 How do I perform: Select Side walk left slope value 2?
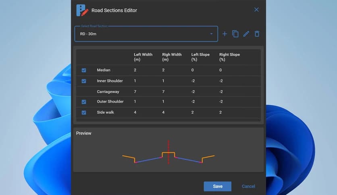click(x=192, y=112)
